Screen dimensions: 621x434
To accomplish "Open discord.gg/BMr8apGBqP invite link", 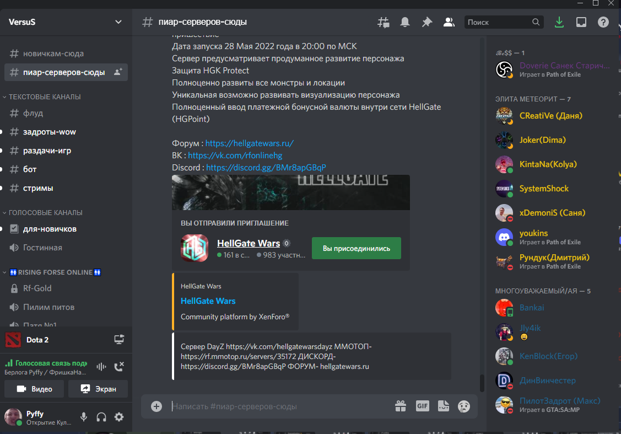I will [266, 168].
